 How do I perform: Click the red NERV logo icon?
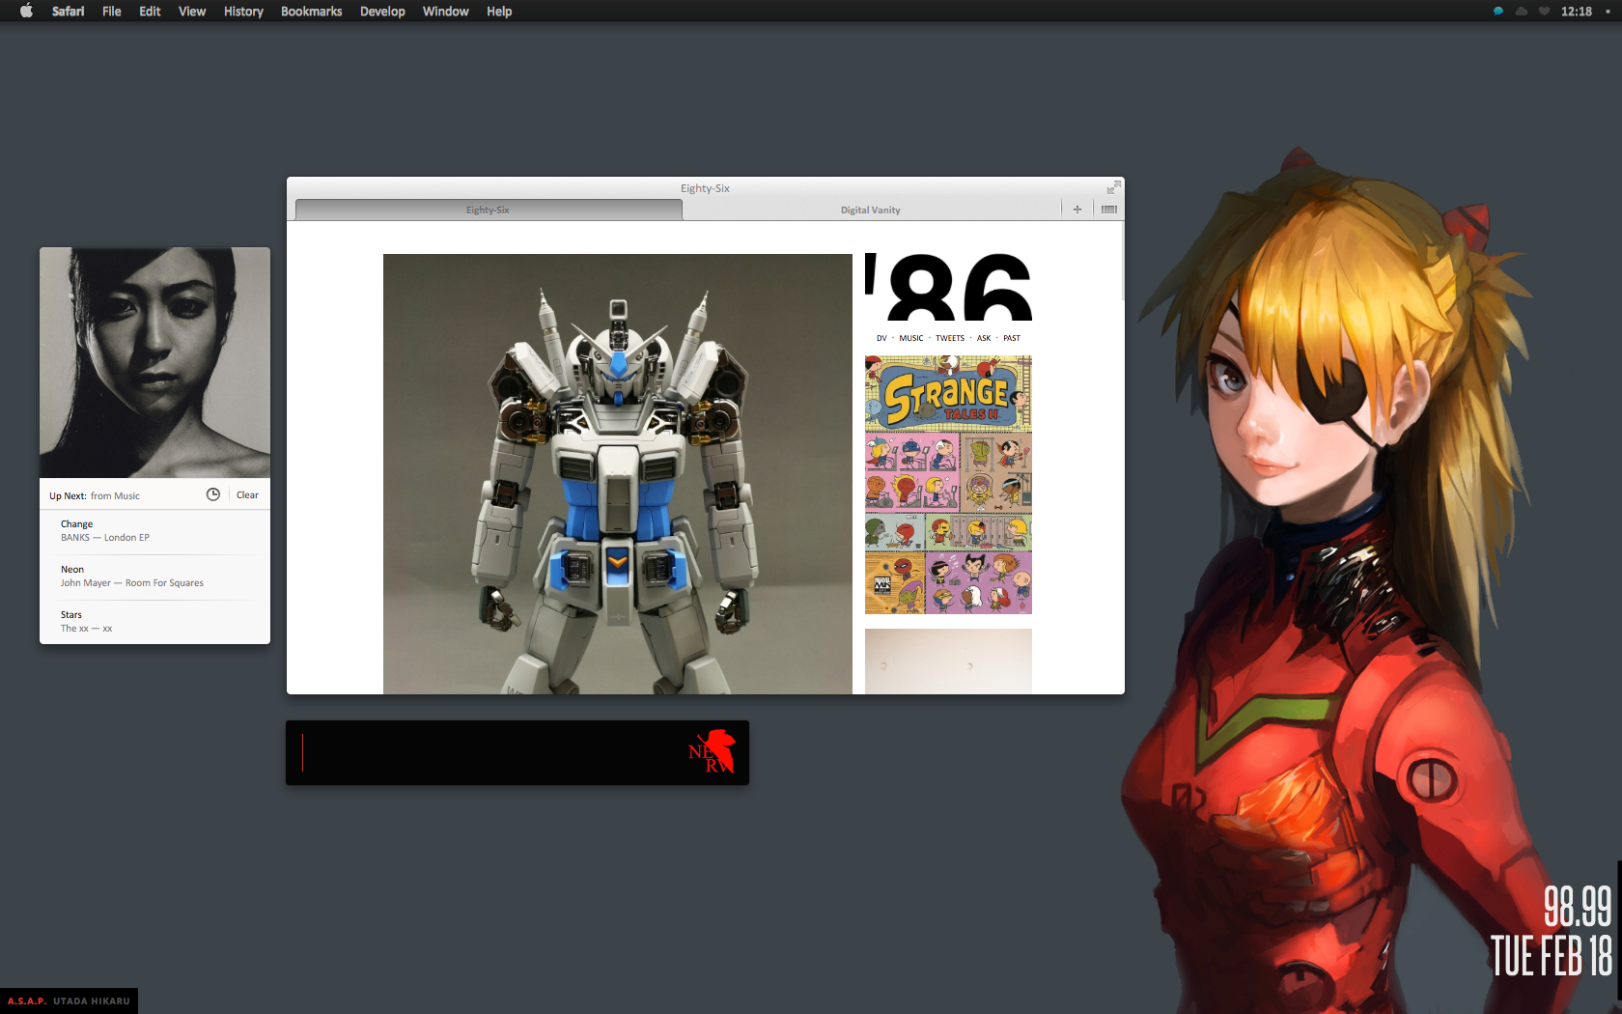coord(713,751)
